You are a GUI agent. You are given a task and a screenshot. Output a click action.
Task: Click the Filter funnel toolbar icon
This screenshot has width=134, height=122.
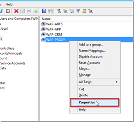coord(78,11)
